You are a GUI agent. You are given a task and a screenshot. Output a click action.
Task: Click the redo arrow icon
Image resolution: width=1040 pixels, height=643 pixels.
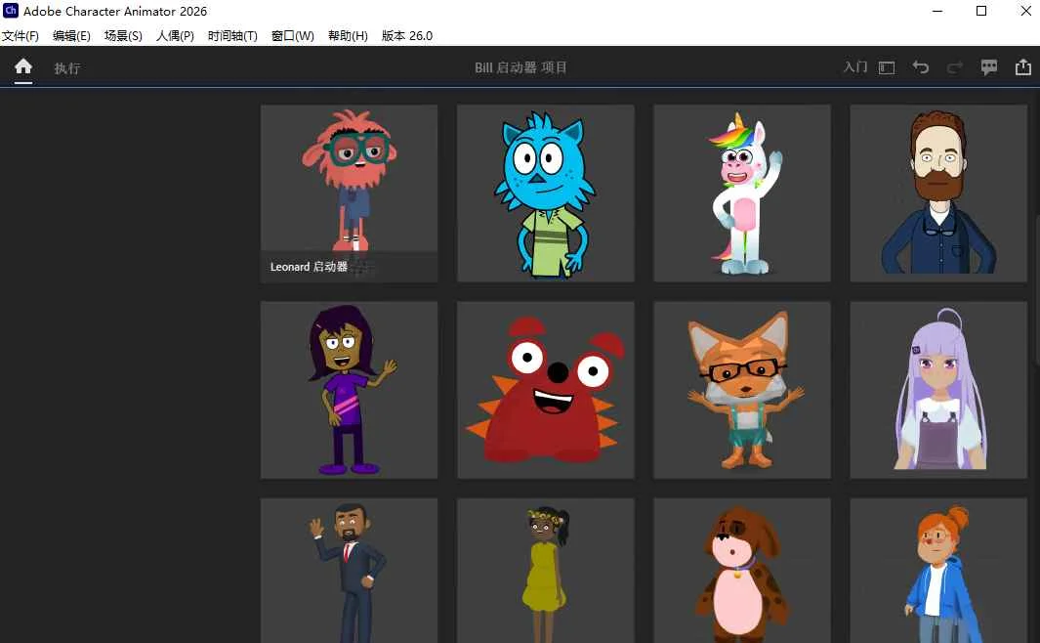pos(954,67)
